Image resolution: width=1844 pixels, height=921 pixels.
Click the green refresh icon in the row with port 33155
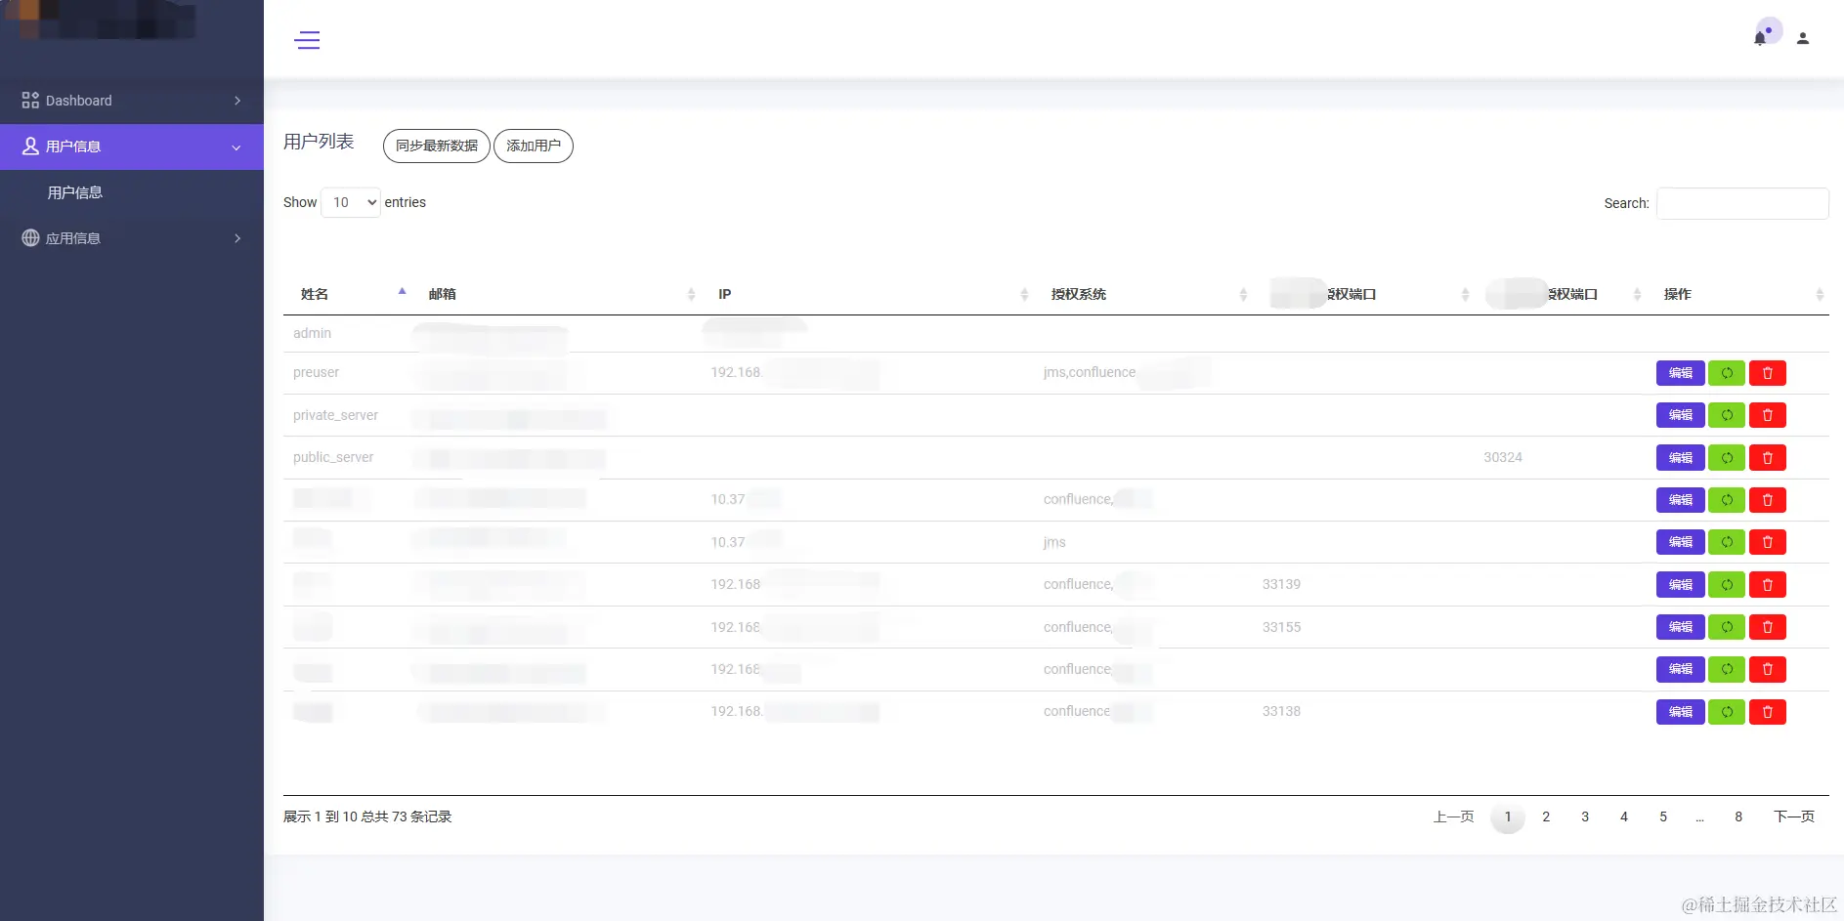pyautogui.click(x=1727, y=627)
